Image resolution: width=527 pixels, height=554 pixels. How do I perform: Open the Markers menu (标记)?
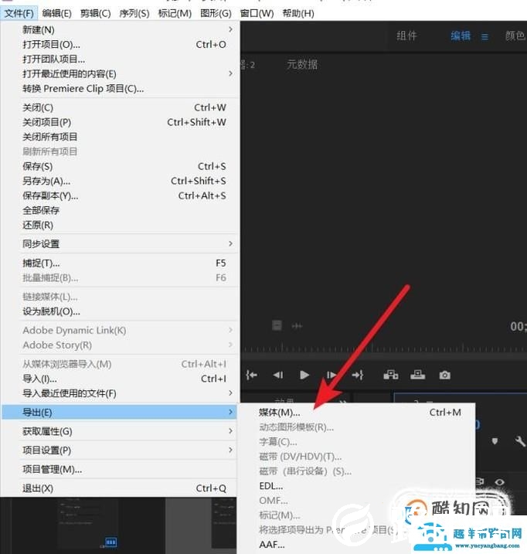pos(175,13)
